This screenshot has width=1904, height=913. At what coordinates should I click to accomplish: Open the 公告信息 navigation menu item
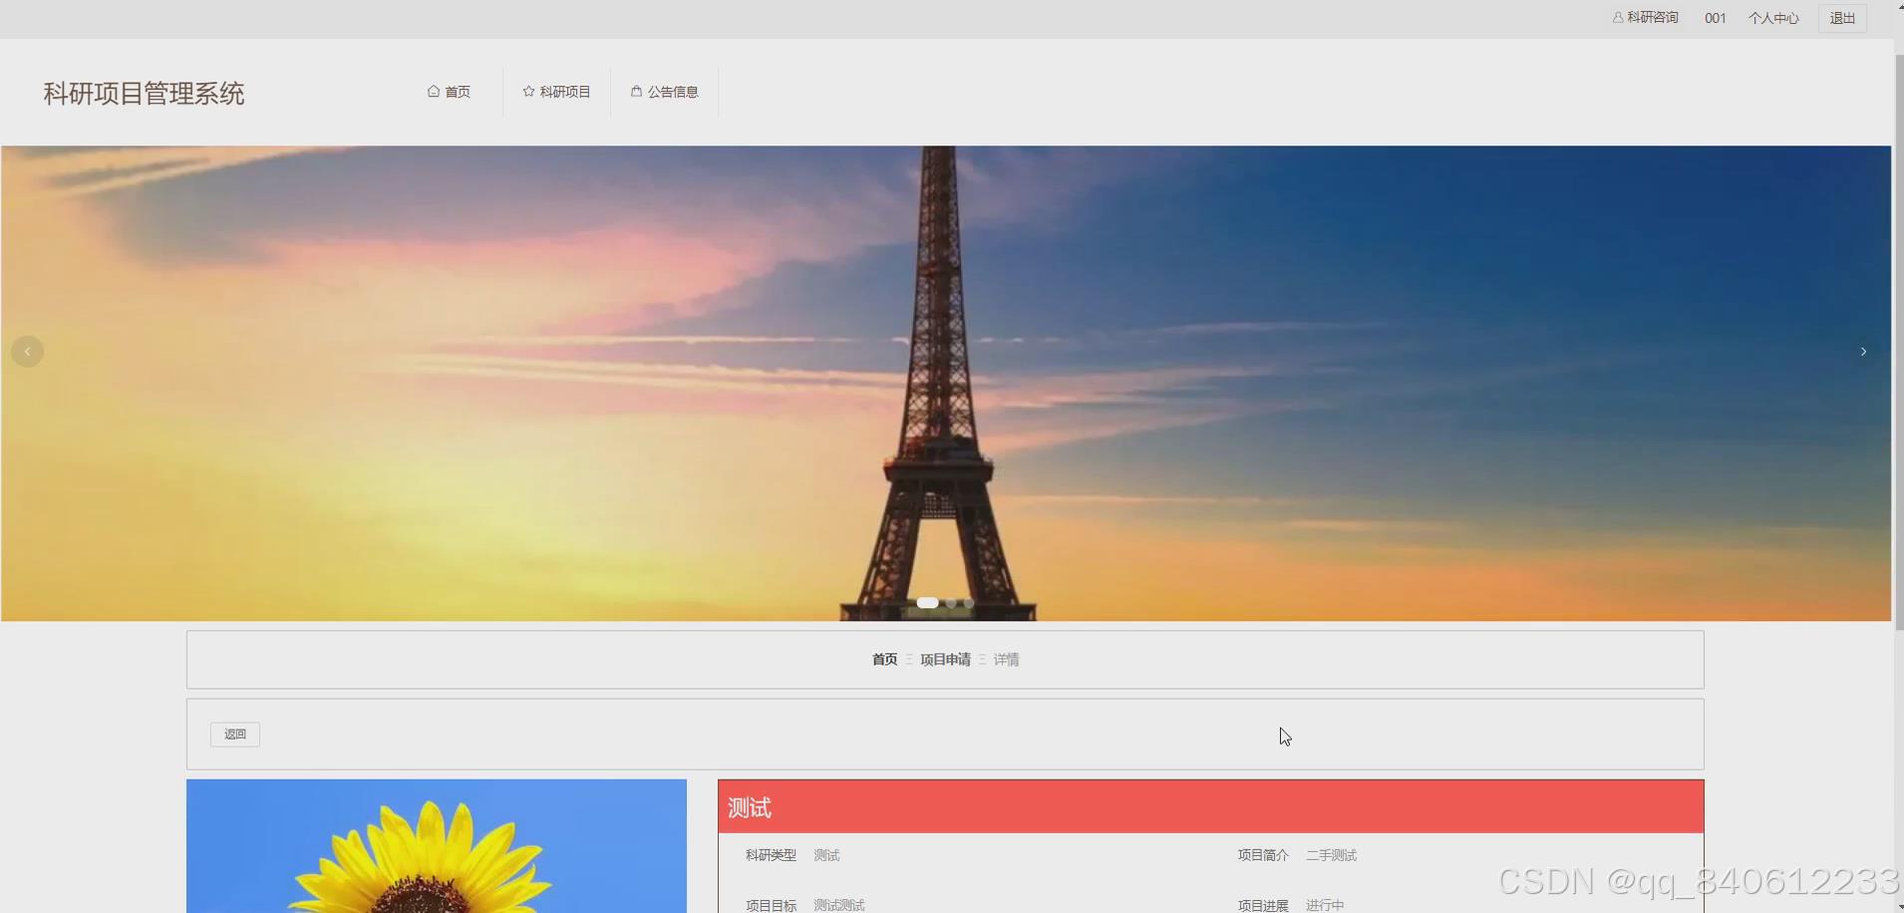[664, 92]
